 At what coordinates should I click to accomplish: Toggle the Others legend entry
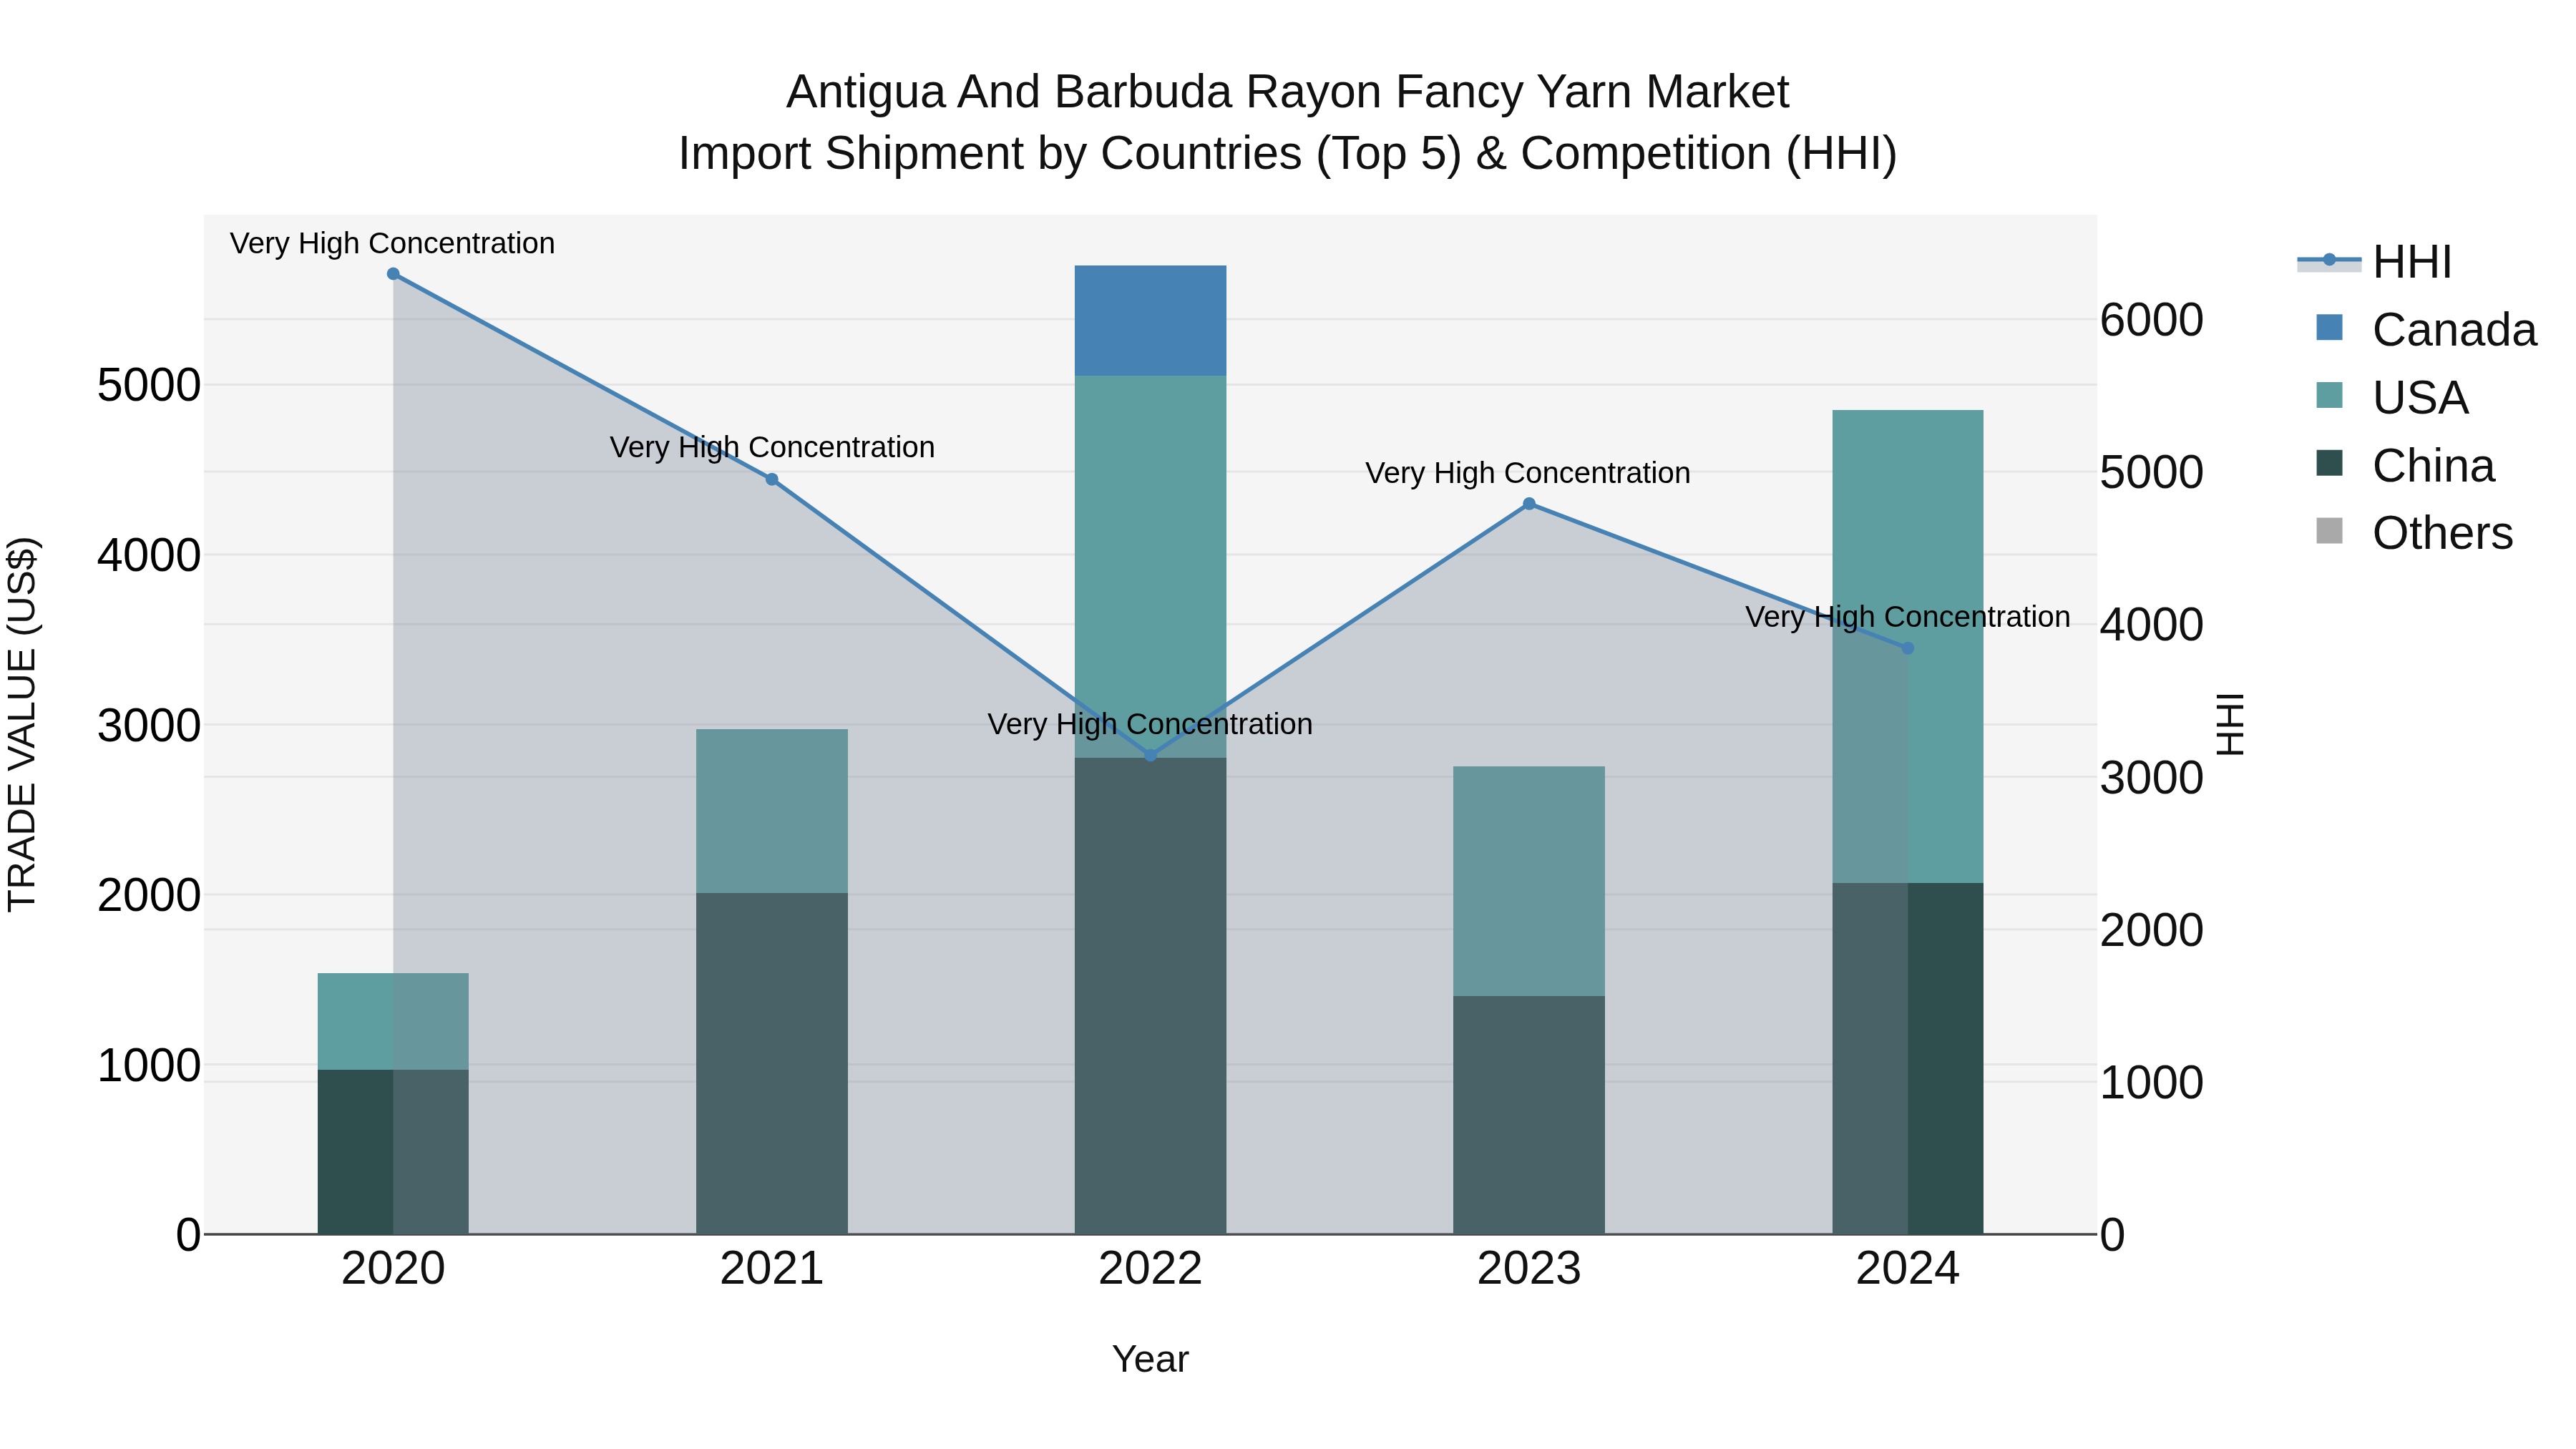pyautogui.click(x=2414, y=533)
